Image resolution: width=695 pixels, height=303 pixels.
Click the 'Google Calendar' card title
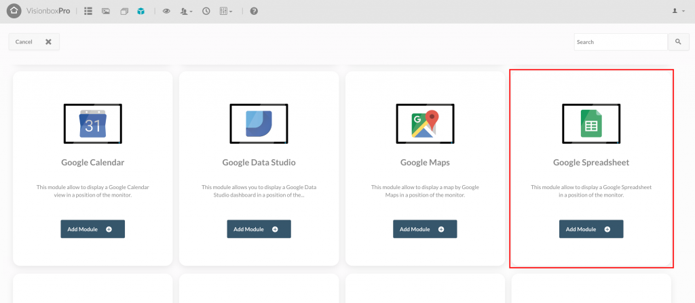[92, 163]
